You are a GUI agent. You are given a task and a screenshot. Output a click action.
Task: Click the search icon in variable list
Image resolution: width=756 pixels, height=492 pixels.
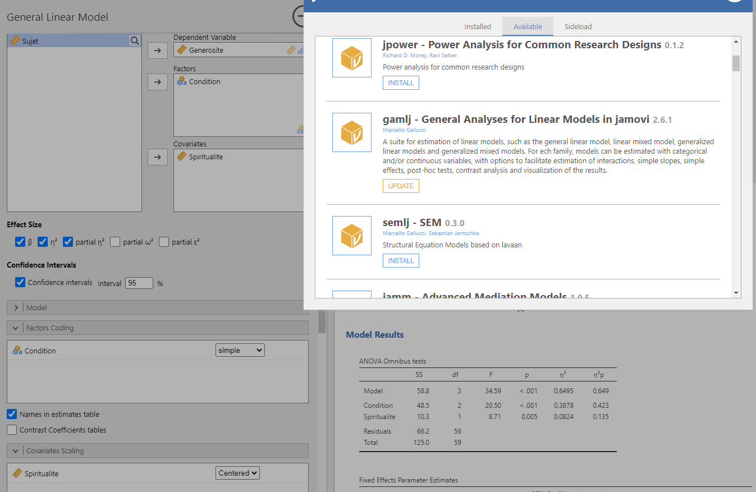(x=135, y=40)
